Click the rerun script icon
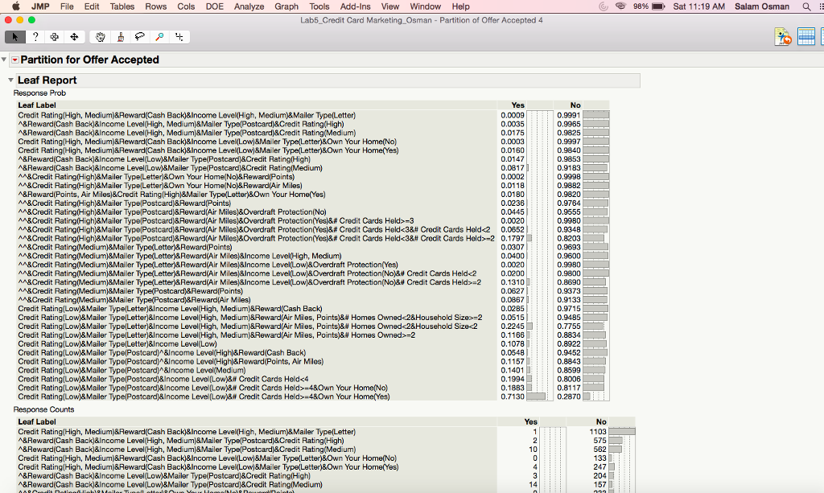The height and width of the screenshot is (493, 824). (x=783, y=37)
